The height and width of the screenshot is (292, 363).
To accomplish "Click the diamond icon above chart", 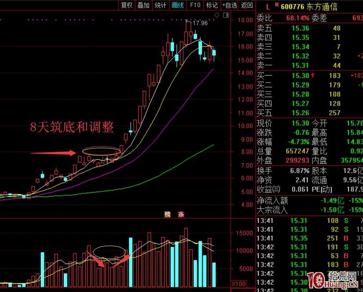I will click(217, 15).
